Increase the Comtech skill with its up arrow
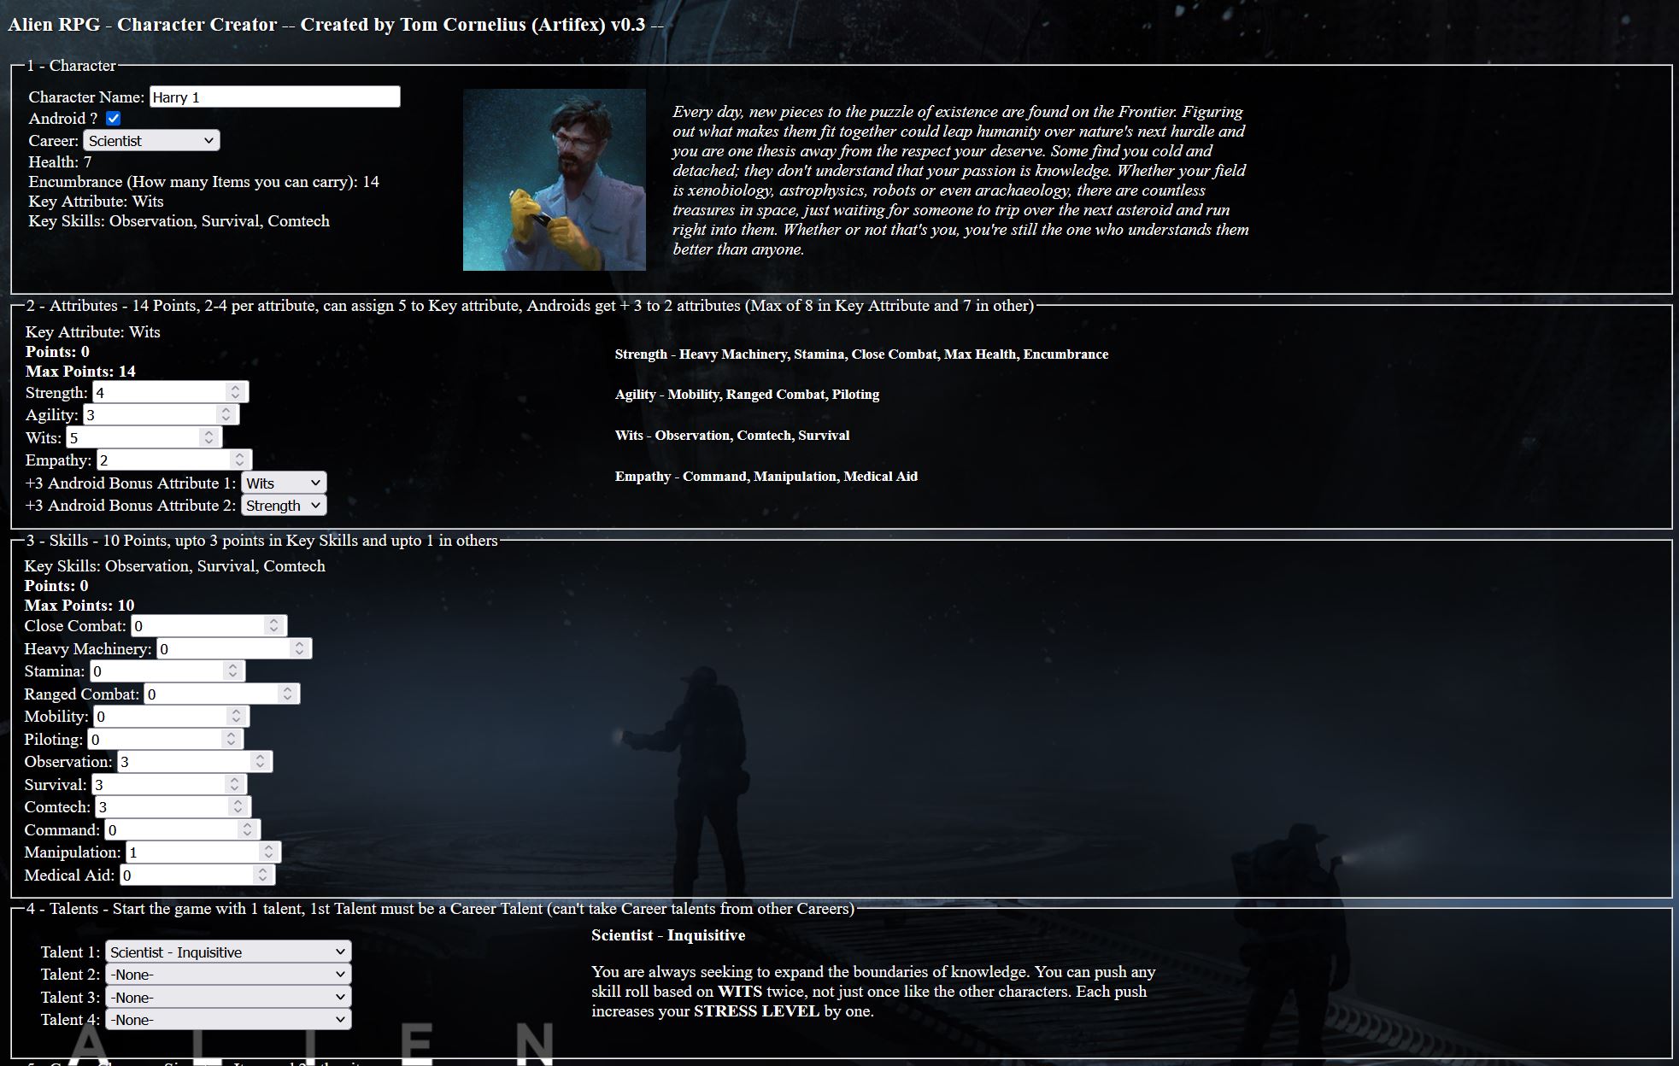 (x=236, y=801)
